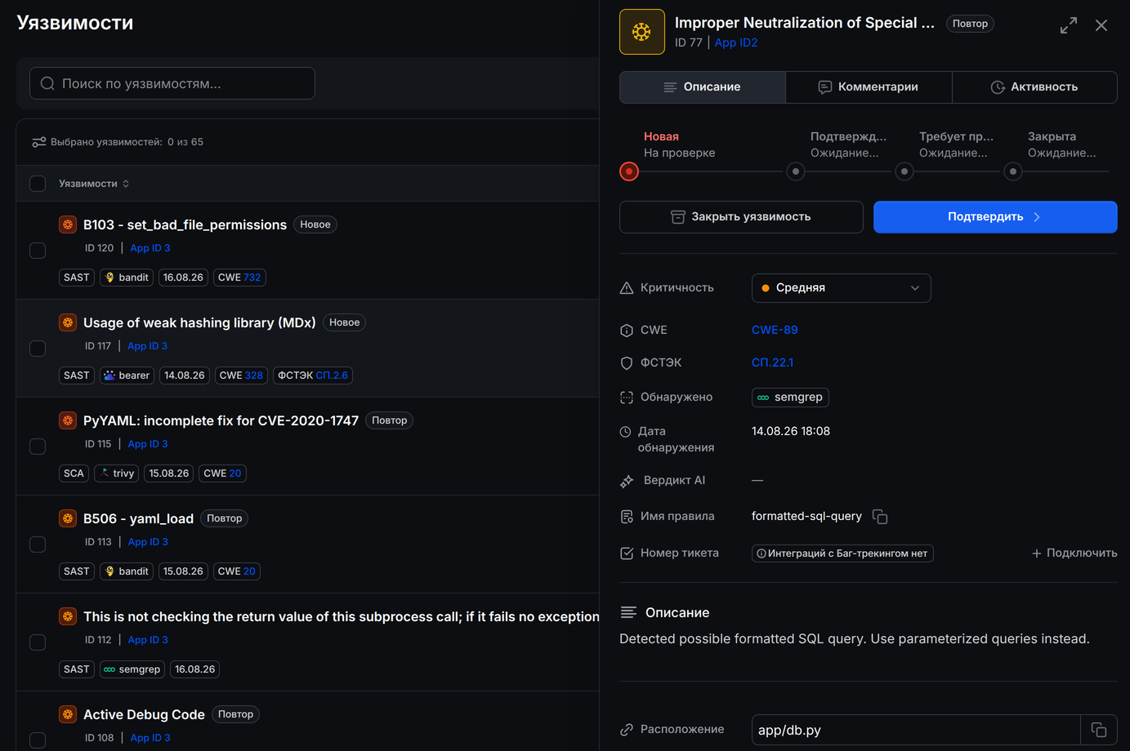Check the B103 set_bad_file_permissions row checkbox
This screenshot has height=751, width=1130.
coord(38,251)
